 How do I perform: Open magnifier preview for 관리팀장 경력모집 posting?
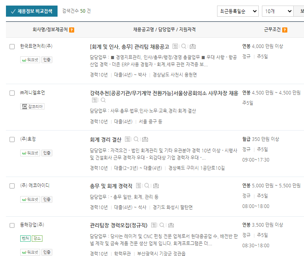coord(162,225)
